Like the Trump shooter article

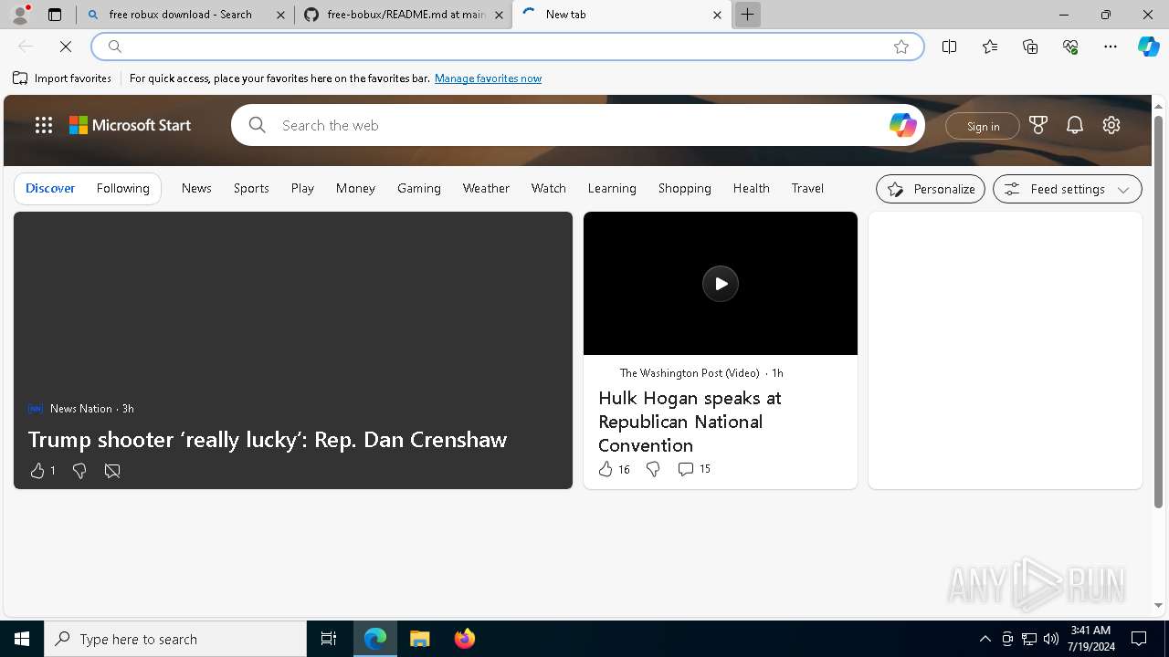[42, 471]
